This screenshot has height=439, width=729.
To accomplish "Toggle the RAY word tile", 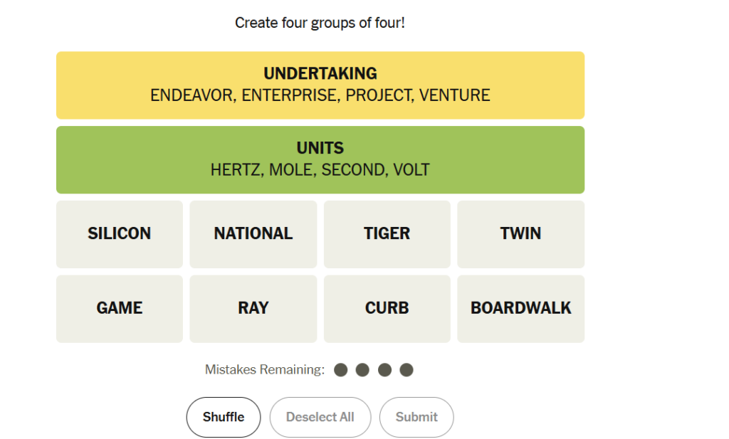I will (253, 309).
